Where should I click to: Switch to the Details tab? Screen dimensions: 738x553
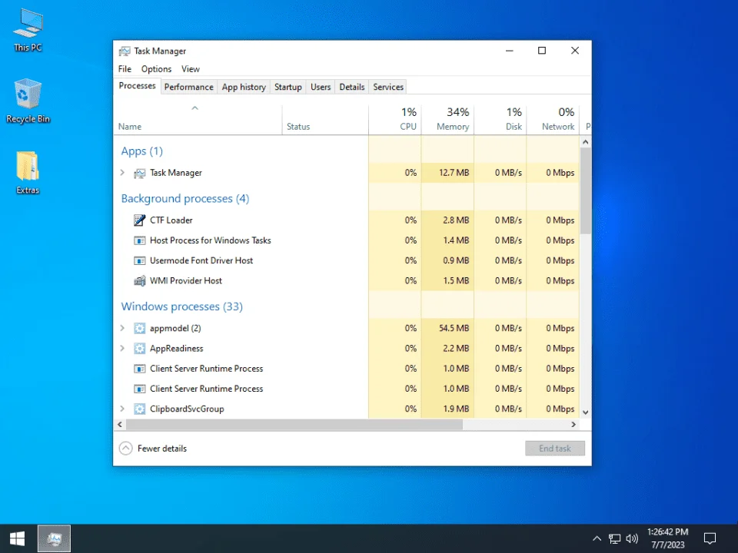(352, 87)
